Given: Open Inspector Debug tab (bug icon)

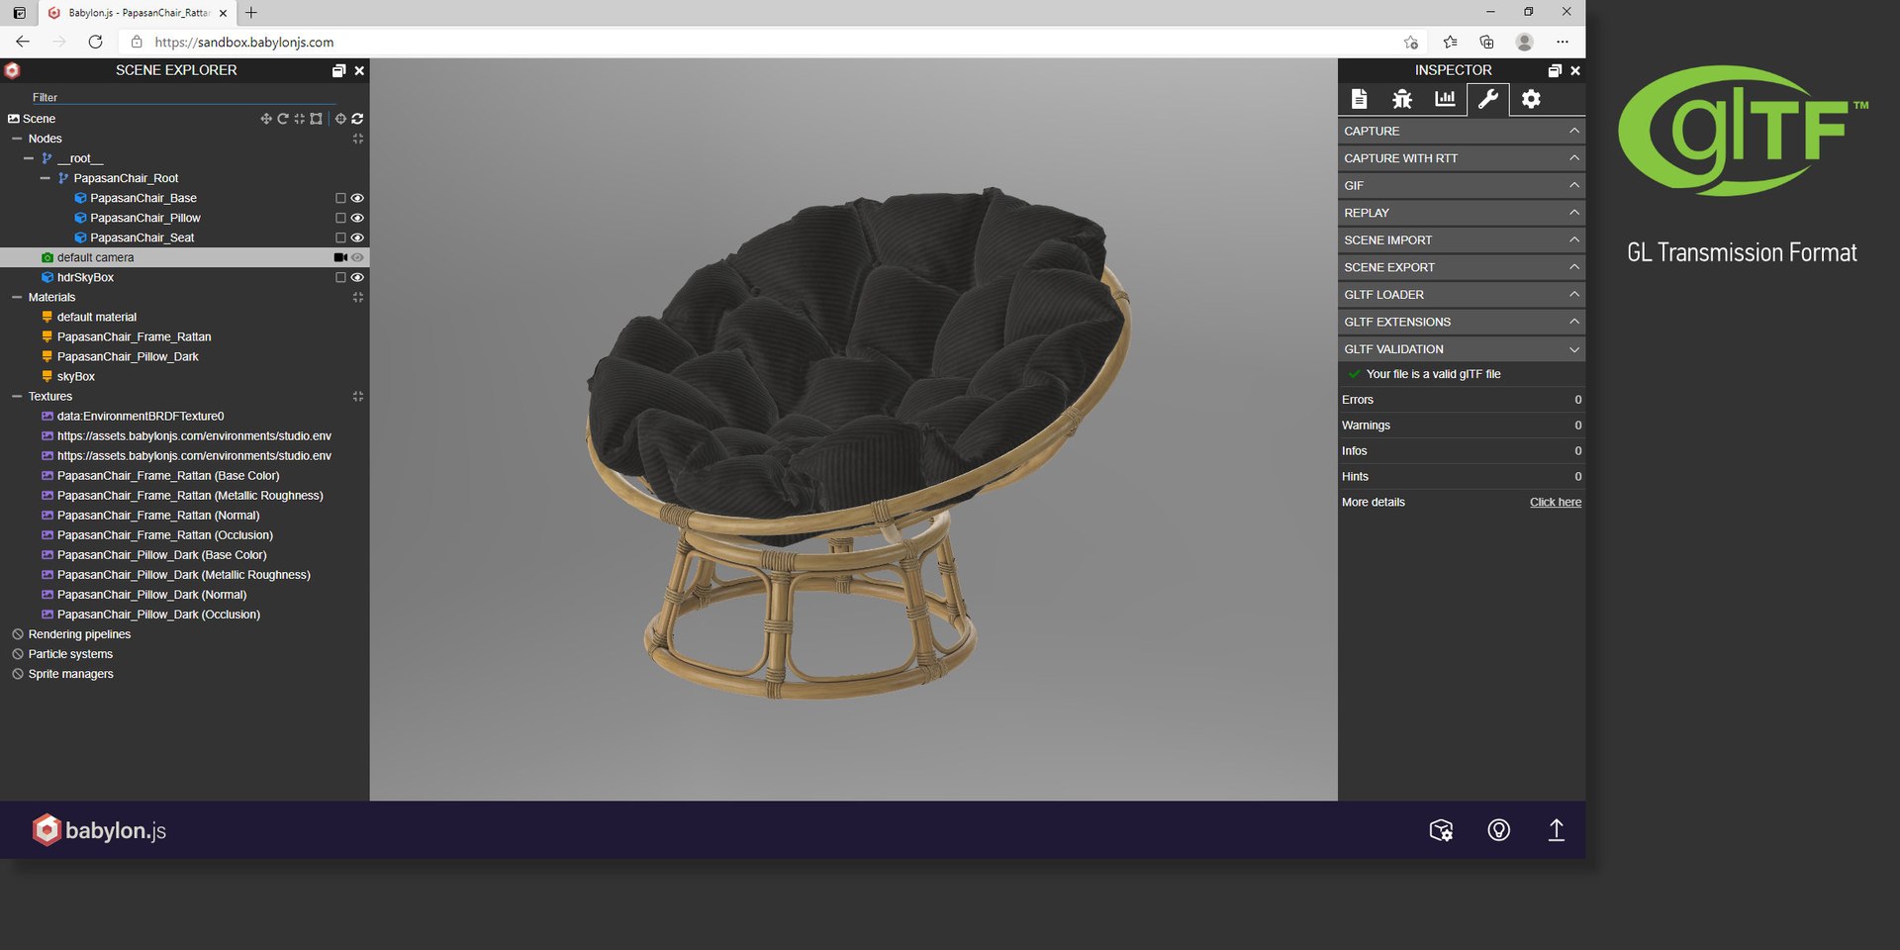Looking at the screenshot, I should coord(1402,99).
